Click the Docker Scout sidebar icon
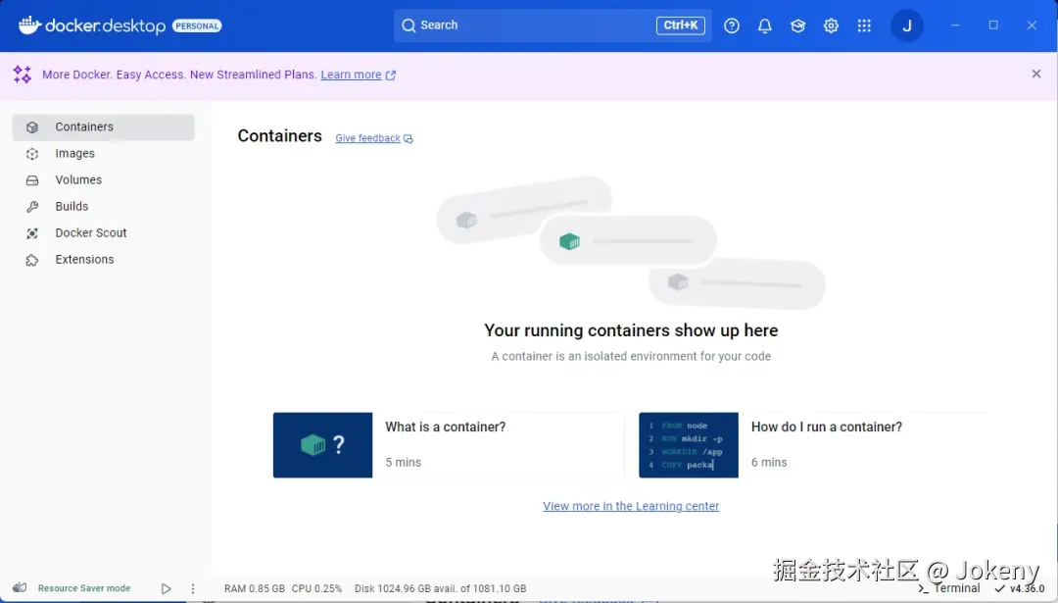Screen dimensions: 1058x603 (31, 233)
